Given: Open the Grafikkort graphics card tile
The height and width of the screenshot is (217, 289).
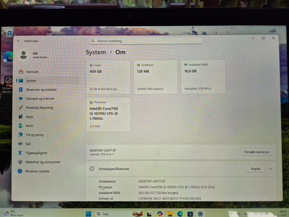Looking at the screenshot, I should pos(156,77).
